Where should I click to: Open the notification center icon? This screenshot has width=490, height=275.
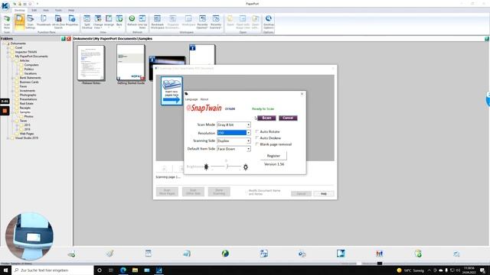[483, 270]
